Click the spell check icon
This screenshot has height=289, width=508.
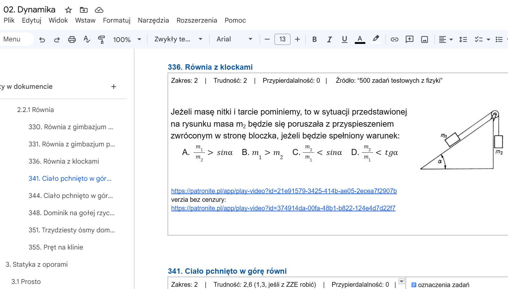(x=87, y=39)
